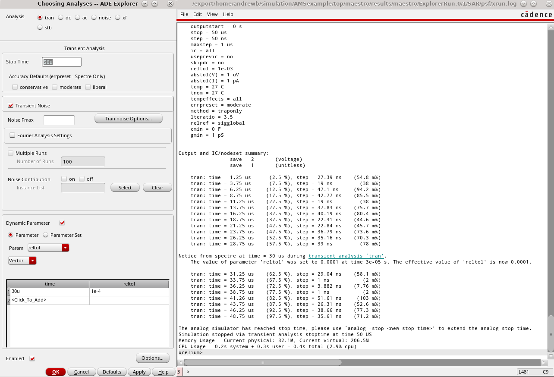Enable the conservative accuracy checkbox

pyautogui.click(x=15, y=87)
